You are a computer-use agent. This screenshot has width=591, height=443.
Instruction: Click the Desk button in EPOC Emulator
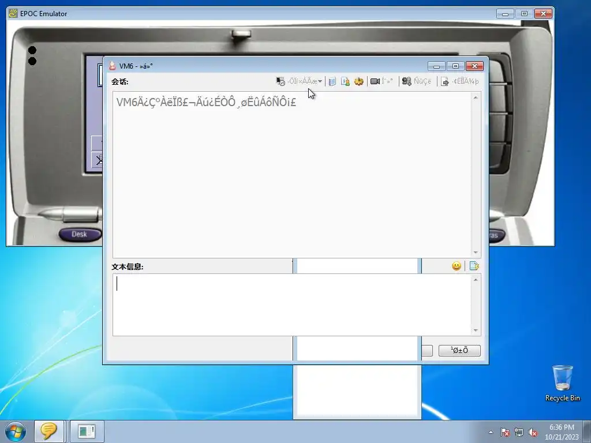(x=80, y=234)
